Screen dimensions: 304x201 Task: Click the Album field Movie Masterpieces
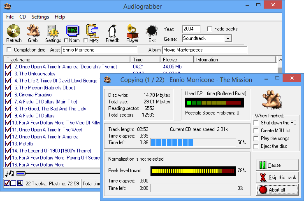pyautogui.click(x=205, y=50)
